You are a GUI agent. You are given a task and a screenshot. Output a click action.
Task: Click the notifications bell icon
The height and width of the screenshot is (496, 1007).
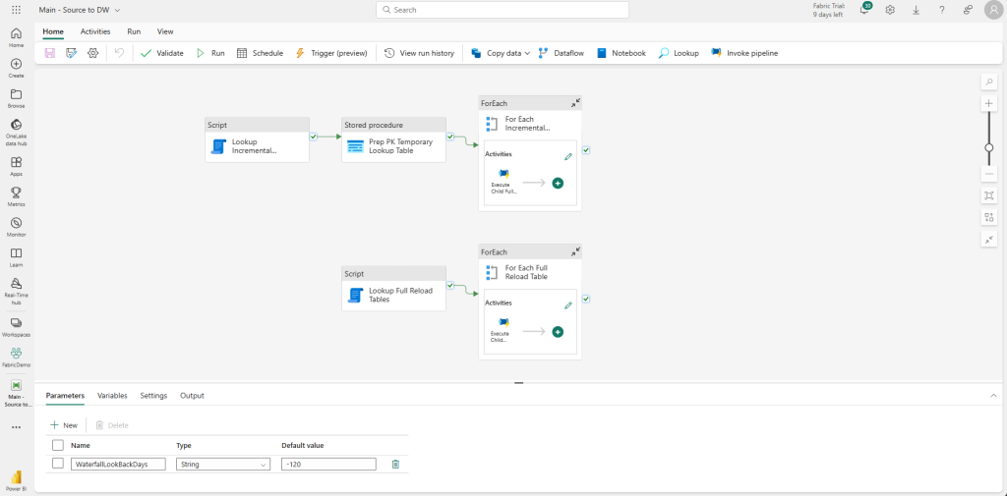(863, 10)
